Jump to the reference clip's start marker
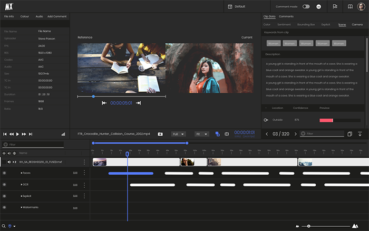Image resolution: width=369 pixels, height=231 pixels. [x=104, y=103]
